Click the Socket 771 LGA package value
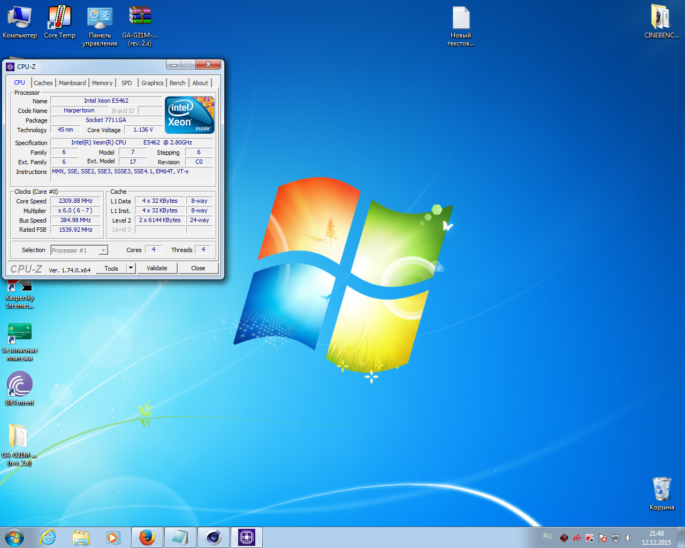Image resolution: width=685 pixels, height=548 pixels. coord(106,120)
